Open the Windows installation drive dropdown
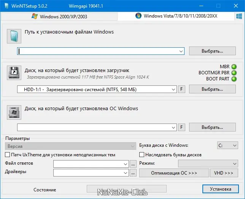Screen dimensions: 245x199 [173, 127]
